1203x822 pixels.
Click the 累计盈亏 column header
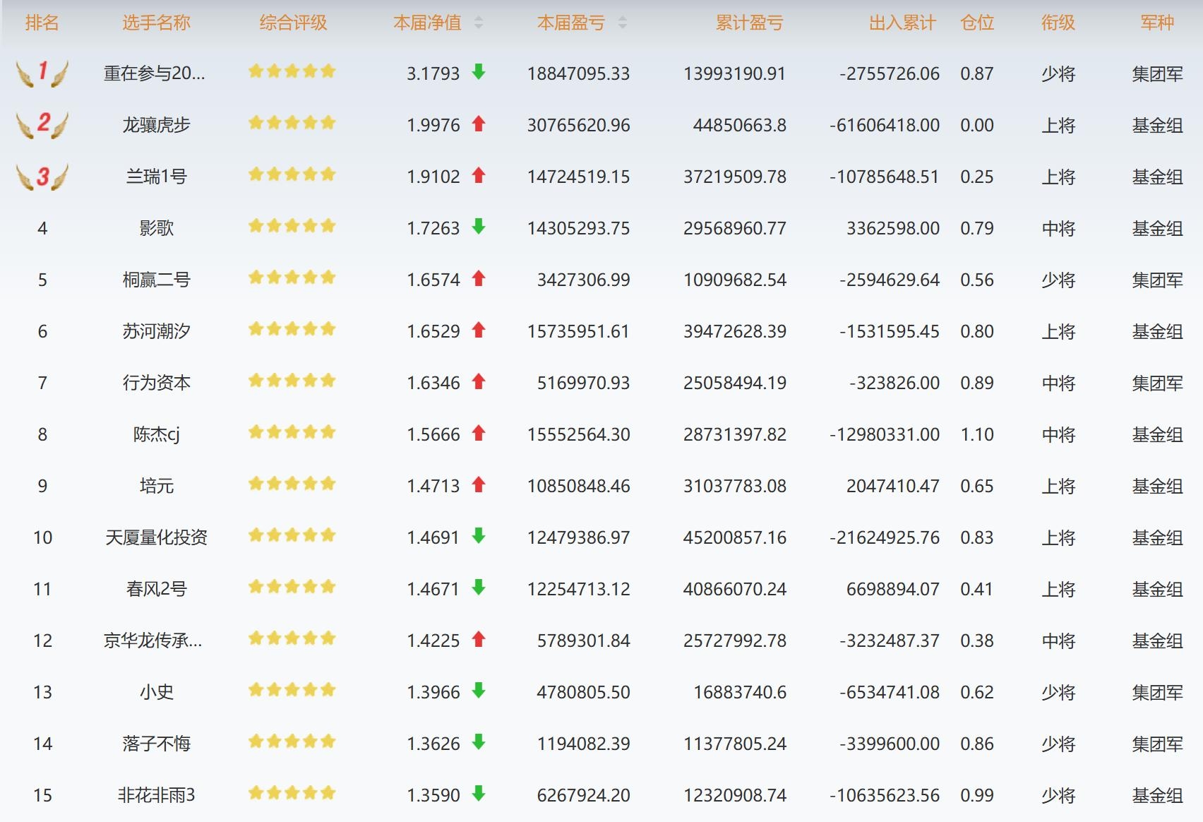tap(749, 23)
